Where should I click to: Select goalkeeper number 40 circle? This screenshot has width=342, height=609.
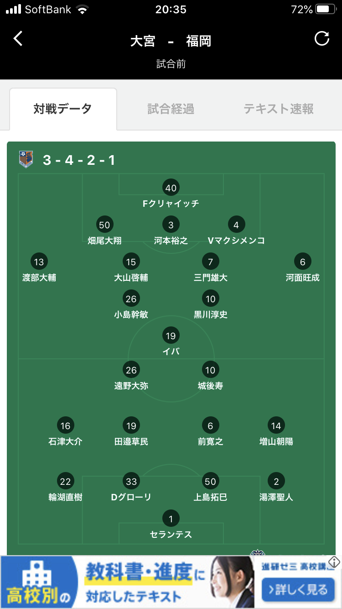(171, 188)
